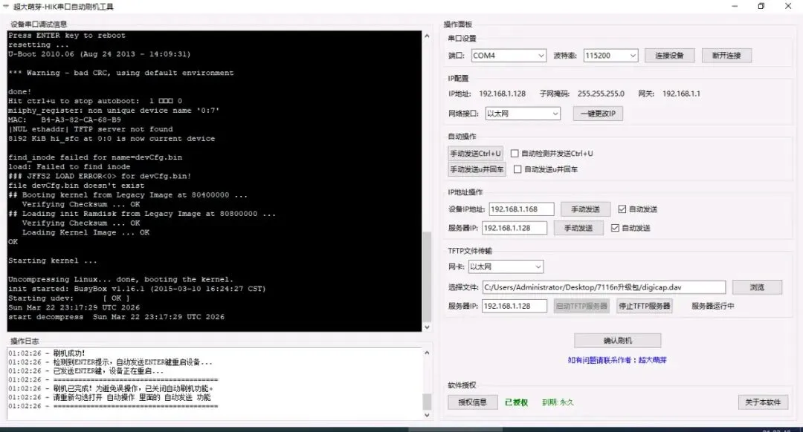803x432 pixels.
Task: Open the COM4 port dropdown
Action: click(508, 55)
